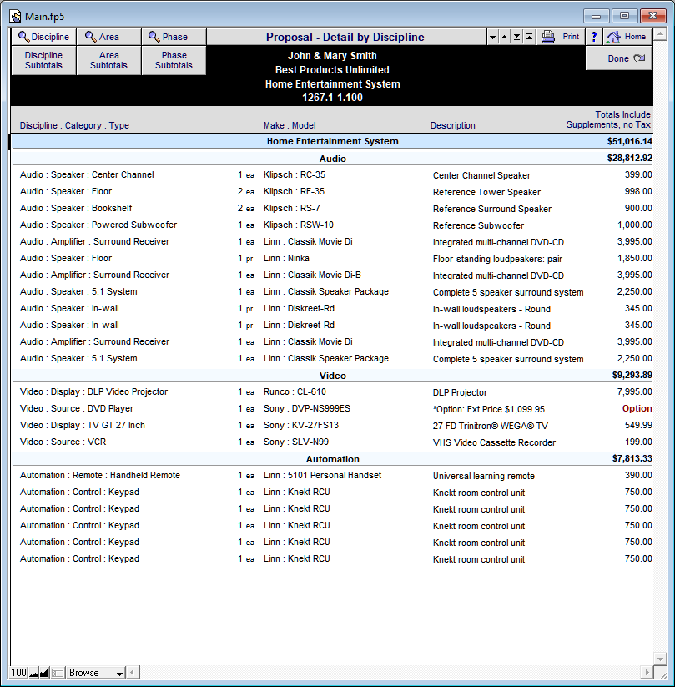Show Phase Subtotals view
This screenshot has width=675, height=687.
[174, 60]
